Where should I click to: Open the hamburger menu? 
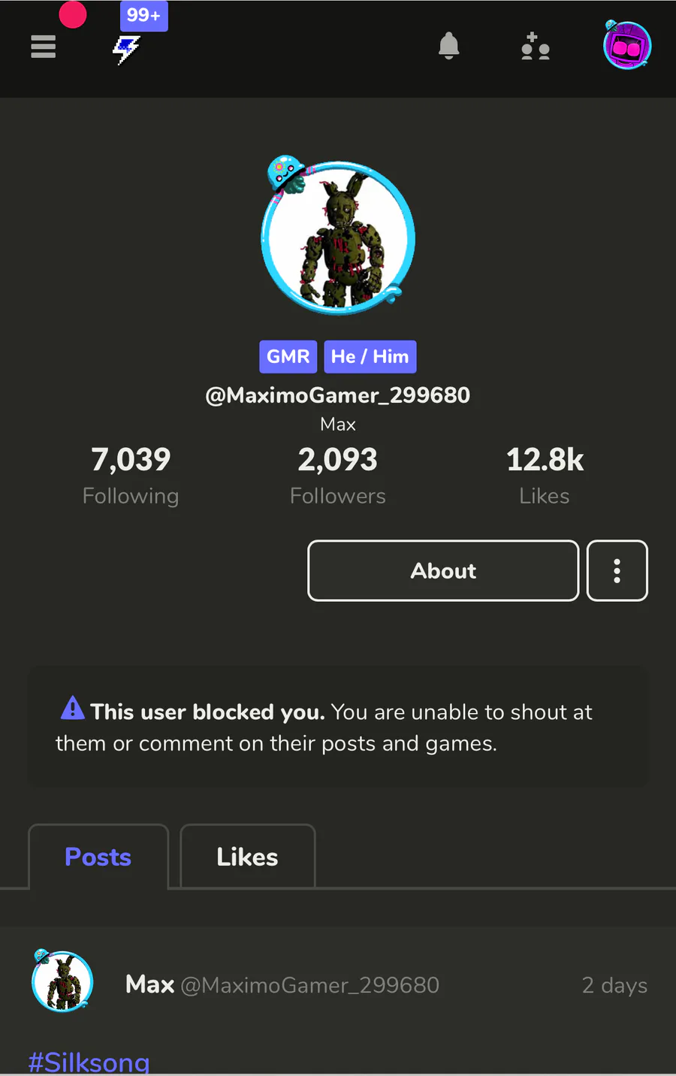point(44,47)
